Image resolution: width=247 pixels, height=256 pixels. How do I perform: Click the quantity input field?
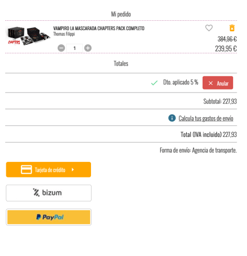click(74, 48)
